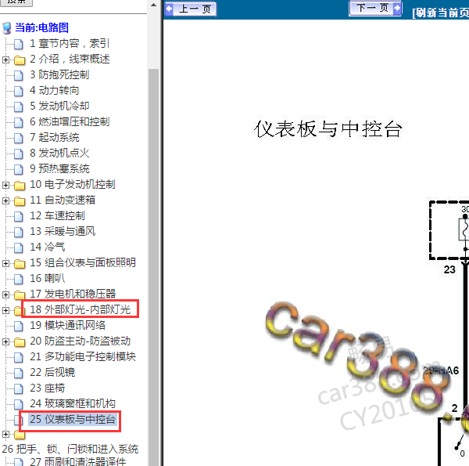This screenshot has width=469, height=466.
Task: Expand the 10 电子发动机控制 node
Action: coord(5,185)
